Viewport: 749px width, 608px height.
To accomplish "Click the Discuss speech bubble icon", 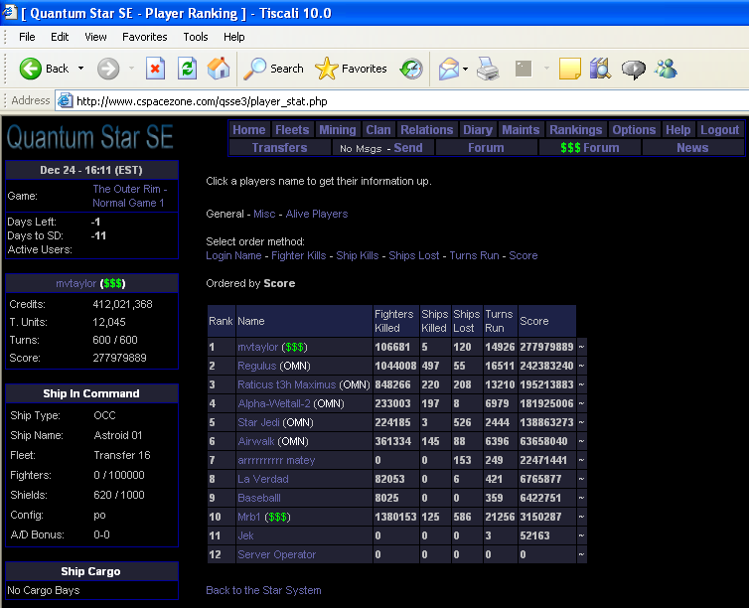I will tap(633, 69).
